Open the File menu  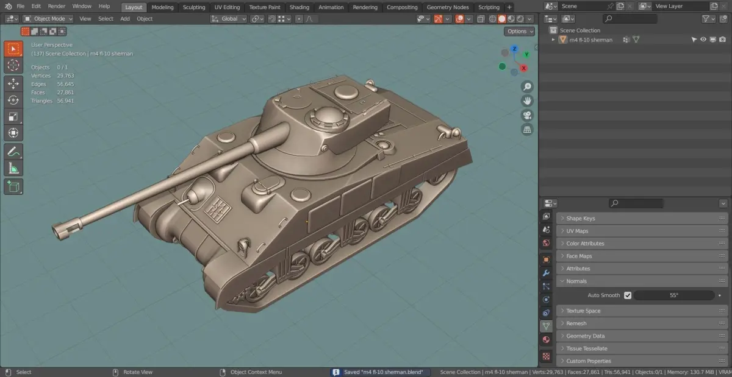(x=21, y=6)
